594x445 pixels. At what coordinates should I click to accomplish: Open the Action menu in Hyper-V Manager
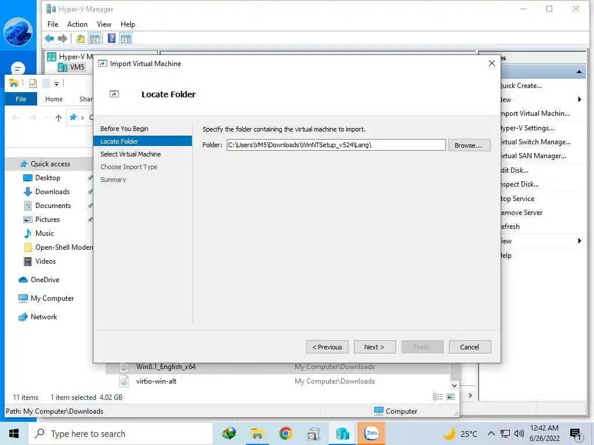pyautogui.click(x=77, y=24)
